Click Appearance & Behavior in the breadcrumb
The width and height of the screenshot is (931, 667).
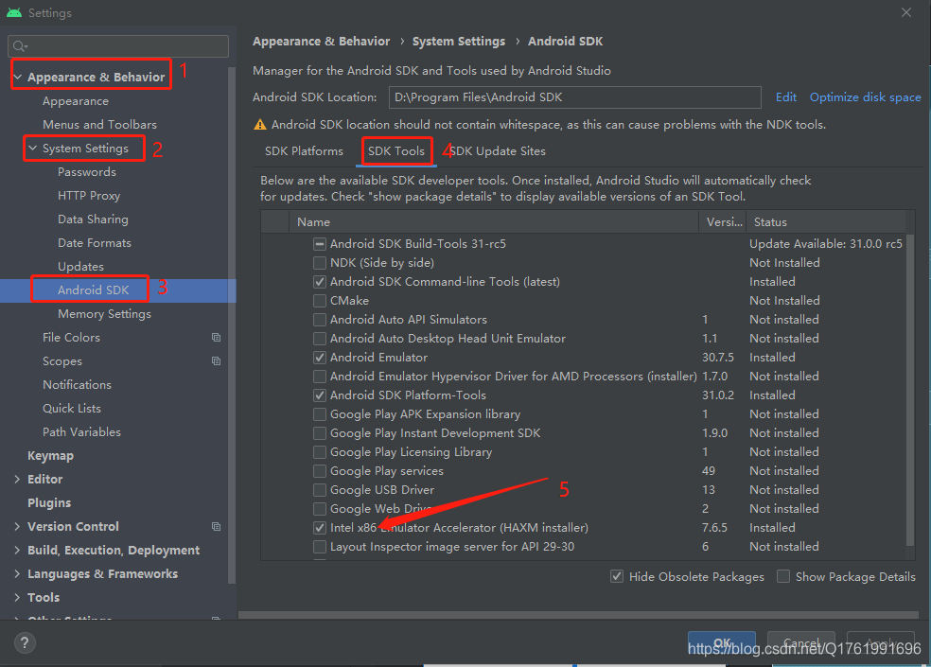pyautogui.click(x=322, y=42)
